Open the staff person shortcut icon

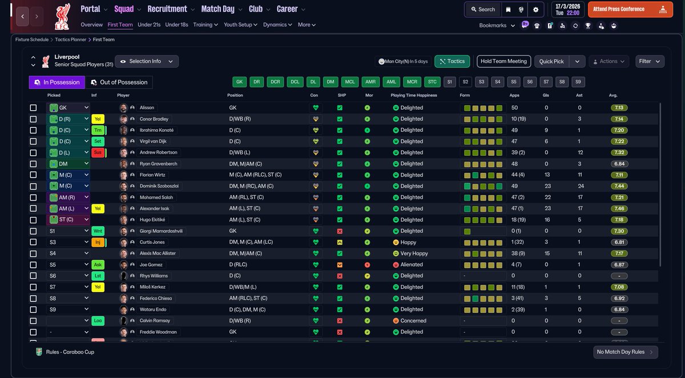601,26
